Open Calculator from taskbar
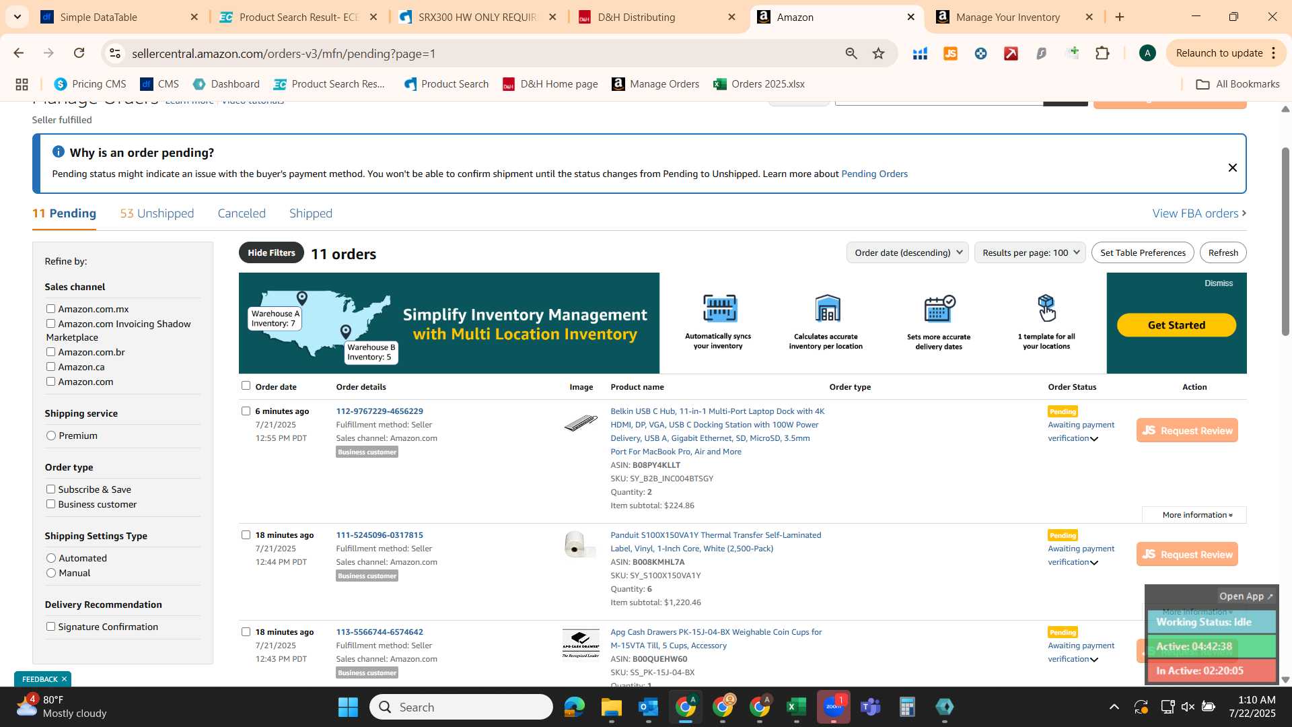 (907, 707)
